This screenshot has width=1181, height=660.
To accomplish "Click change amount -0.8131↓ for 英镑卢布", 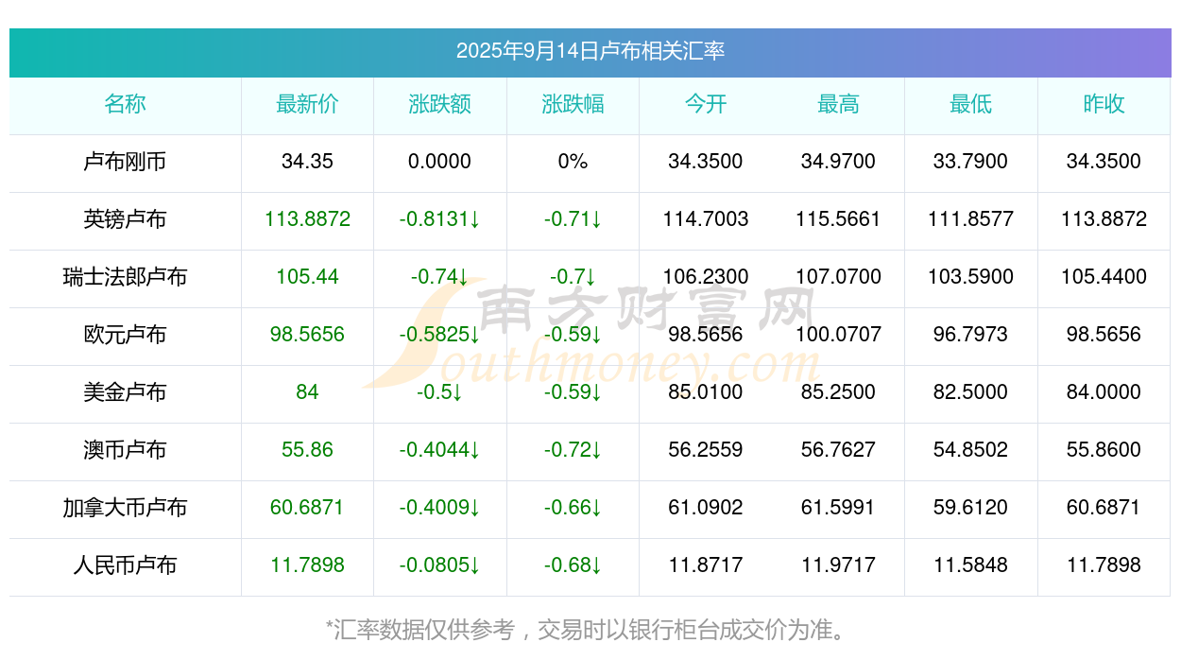I will 440,219.
